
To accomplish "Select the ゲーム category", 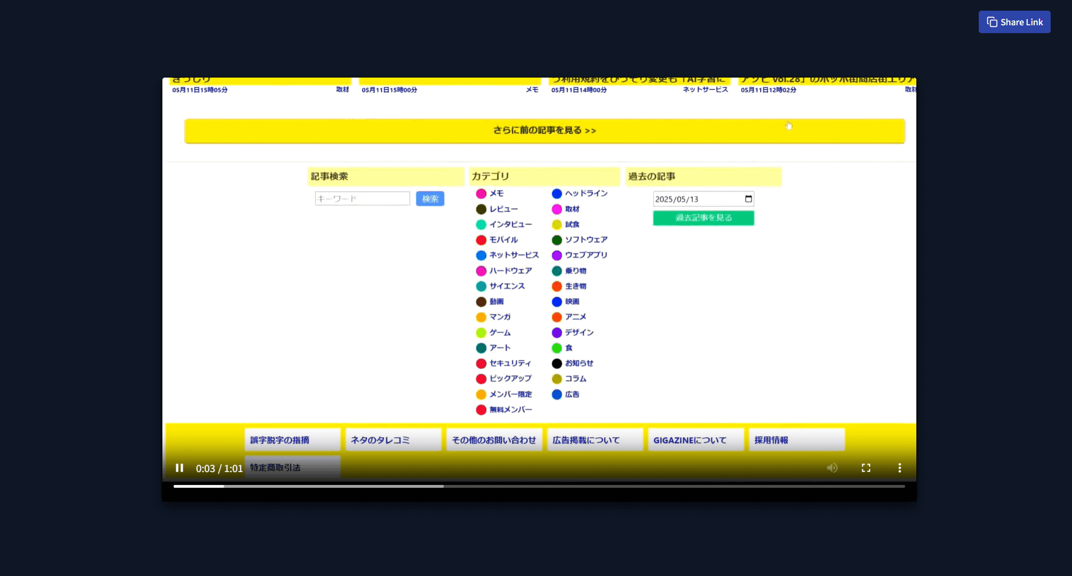I will (493, 333).
